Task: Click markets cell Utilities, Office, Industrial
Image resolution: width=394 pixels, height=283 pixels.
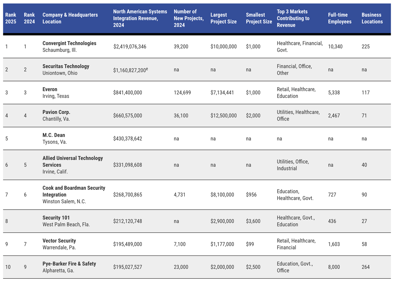Action: (293, 165)
